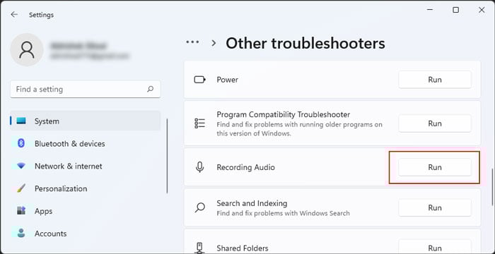Expand the breadcrumb ellipsis menu
This screenshot has height=254, width=495.
coord(192,42)
